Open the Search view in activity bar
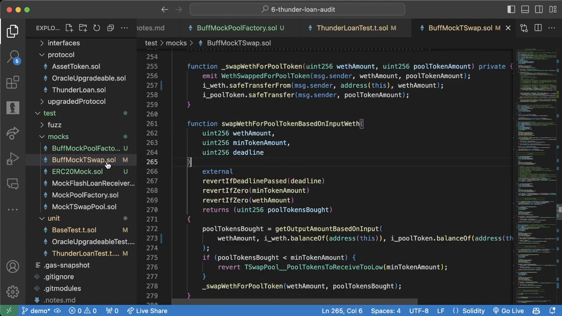562x316 pixels. pos(13,57)
